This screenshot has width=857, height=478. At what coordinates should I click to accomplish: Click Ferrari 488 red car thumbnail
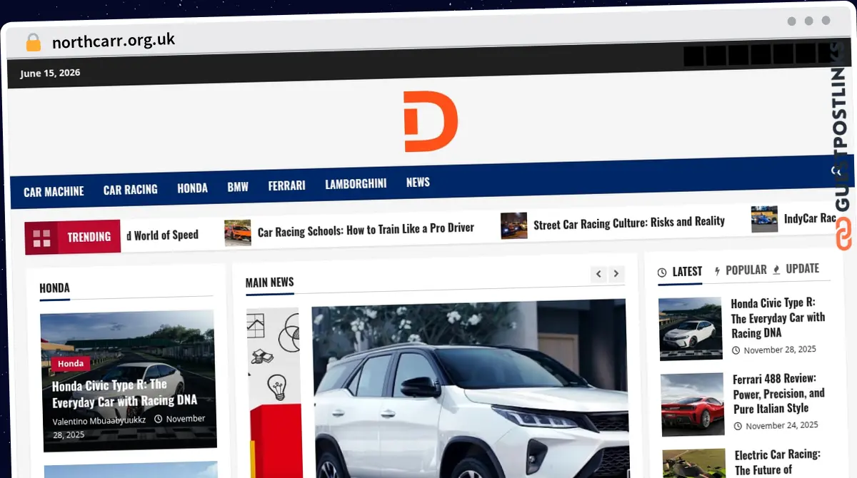pos(693,405)
